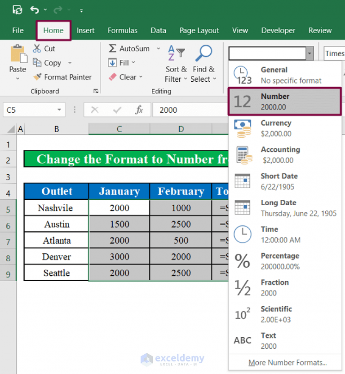
Task: Select column C header
Action: click(x=119, y=129)
